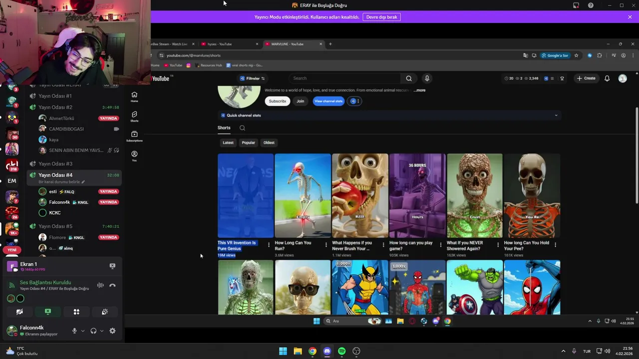Screen dimensions: 639x359
Task: Open the YouTube account avatar menu
Action: point(623,78)
